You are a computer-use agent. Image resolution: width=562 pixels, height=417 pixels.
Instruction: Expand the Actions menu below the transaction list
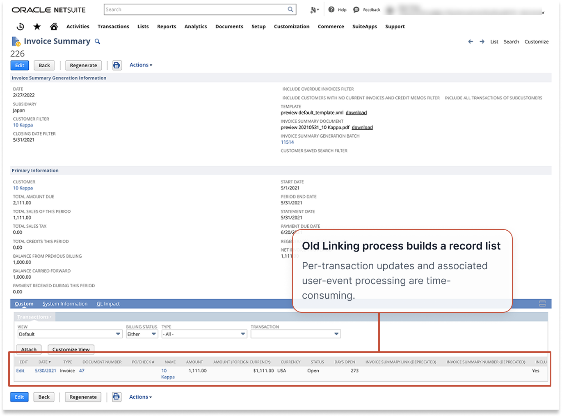140,397
